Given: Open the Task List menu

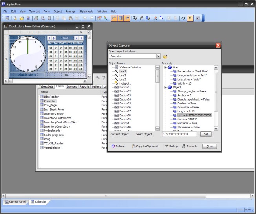Looking at the screenshot, I should click(x=35, y=11).
